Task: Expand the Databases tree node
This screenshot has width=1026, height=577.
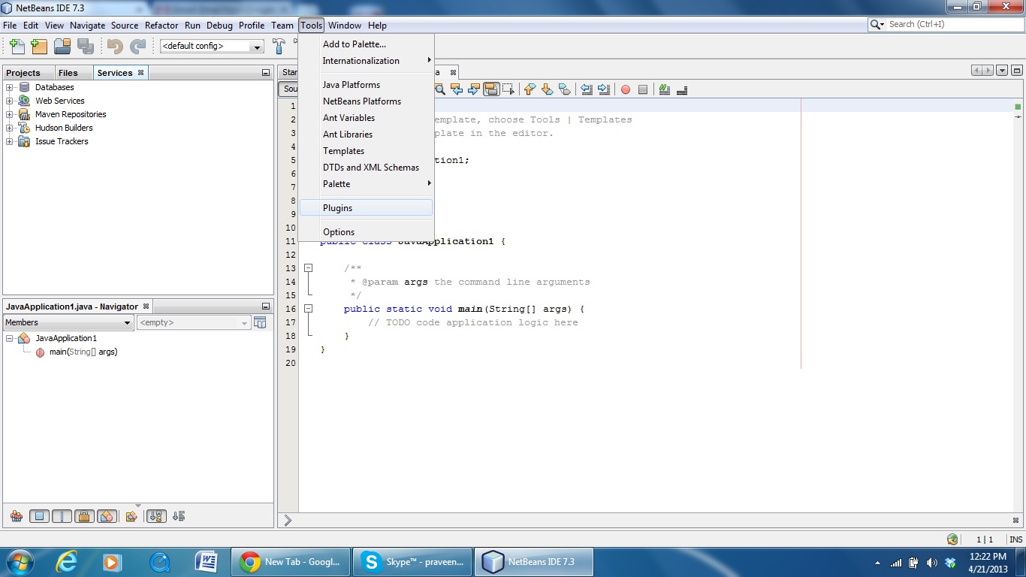Action: coord(8,87)
